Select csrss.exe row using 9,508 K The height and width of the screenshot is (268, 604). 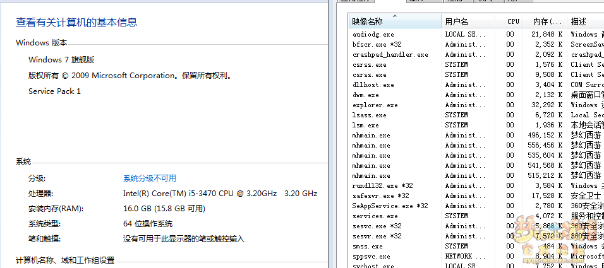[x=476, y=74]
